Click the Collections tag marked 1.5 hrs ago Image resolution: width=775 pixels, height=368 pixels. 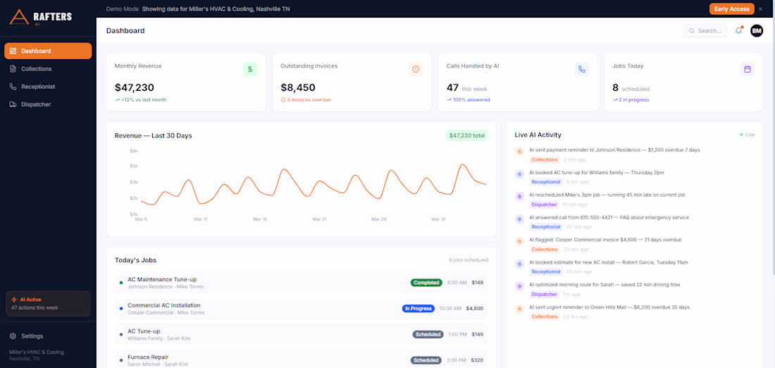(545, 317)
